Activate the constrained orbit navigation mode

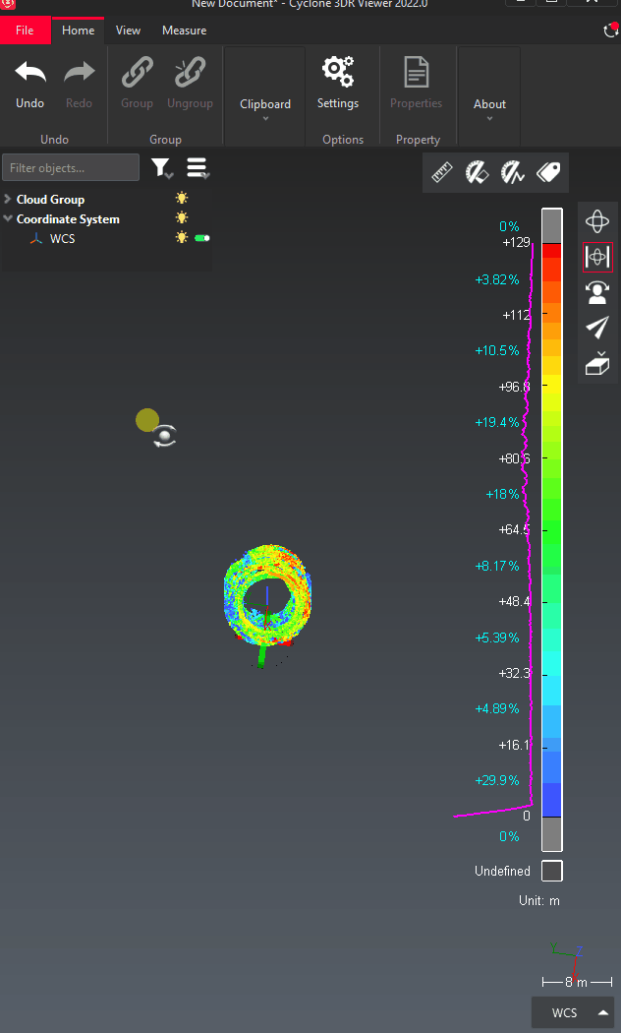coord(597,257)
